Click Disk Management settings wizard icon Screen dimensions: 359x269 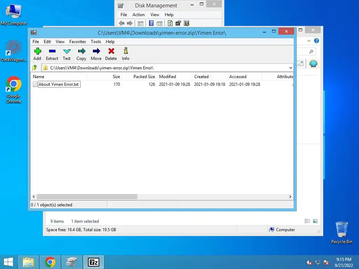click(187, 23)
